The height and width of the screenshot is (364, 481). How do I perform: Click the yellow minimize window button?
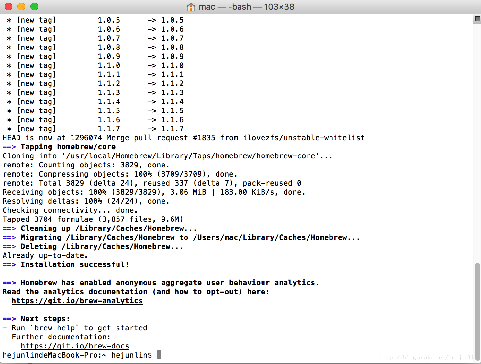point(21,6)
